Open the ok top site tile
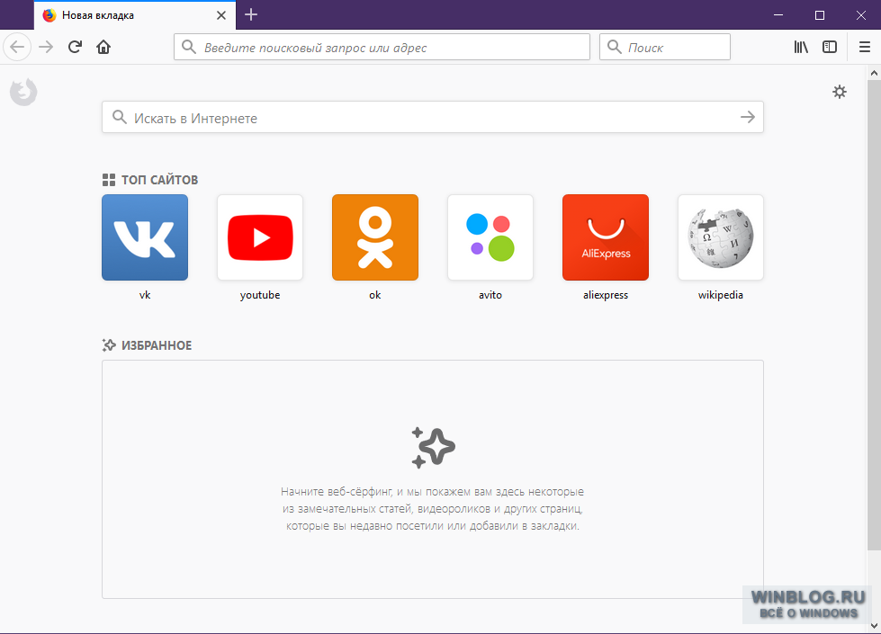The width and height of the screenshot is (881, 634). point(375,237)
